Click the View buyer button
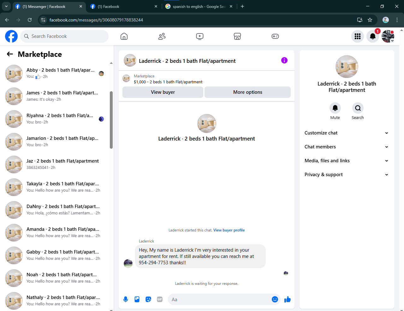This screenshot has height=311, width=404. tap(163, 92)
